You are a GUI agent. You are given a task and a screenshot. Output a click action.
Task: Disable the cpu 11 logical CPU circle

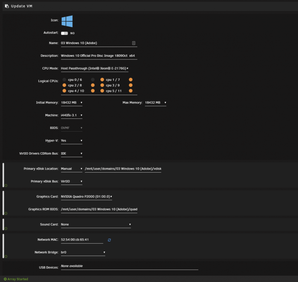click(x=131, y=91)
